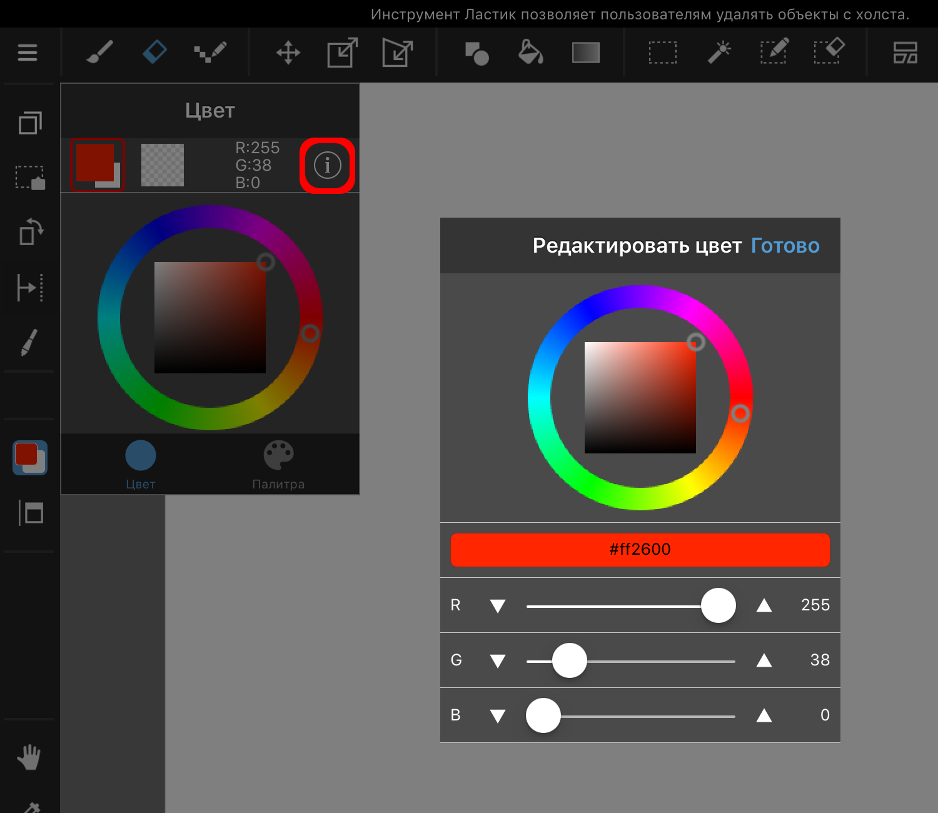Viewport: 938px width, 813px height.
Task: Click the R slider handle
Action: (719, 605)
